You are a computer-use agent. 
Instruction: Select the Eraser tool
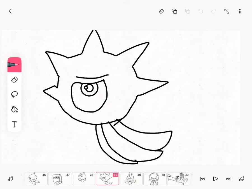point(15,80)
